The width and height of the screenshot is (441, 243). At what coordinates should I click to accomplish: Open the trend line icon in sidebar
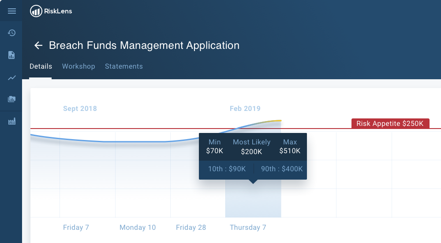coord(11,77)
